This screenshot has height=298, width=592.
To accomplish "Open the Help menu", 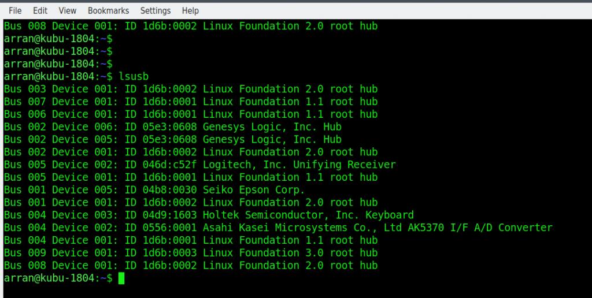I will coord(190,10).
